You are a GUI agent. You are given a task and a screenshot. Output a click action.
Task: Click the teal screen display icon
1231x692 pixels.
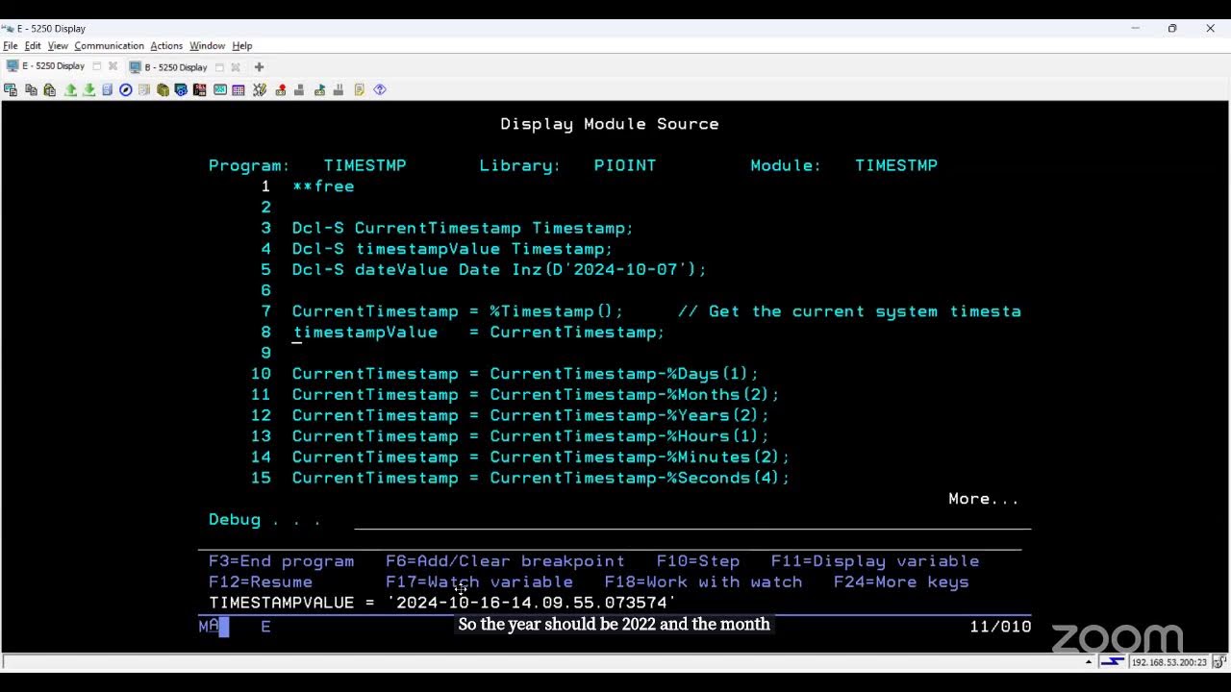tap(220, 89)
